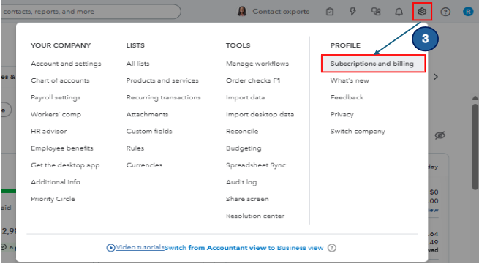Open the Help question mark icon
Image resolution: width=479 pixels, height=264 pixels.
(445, 12)
